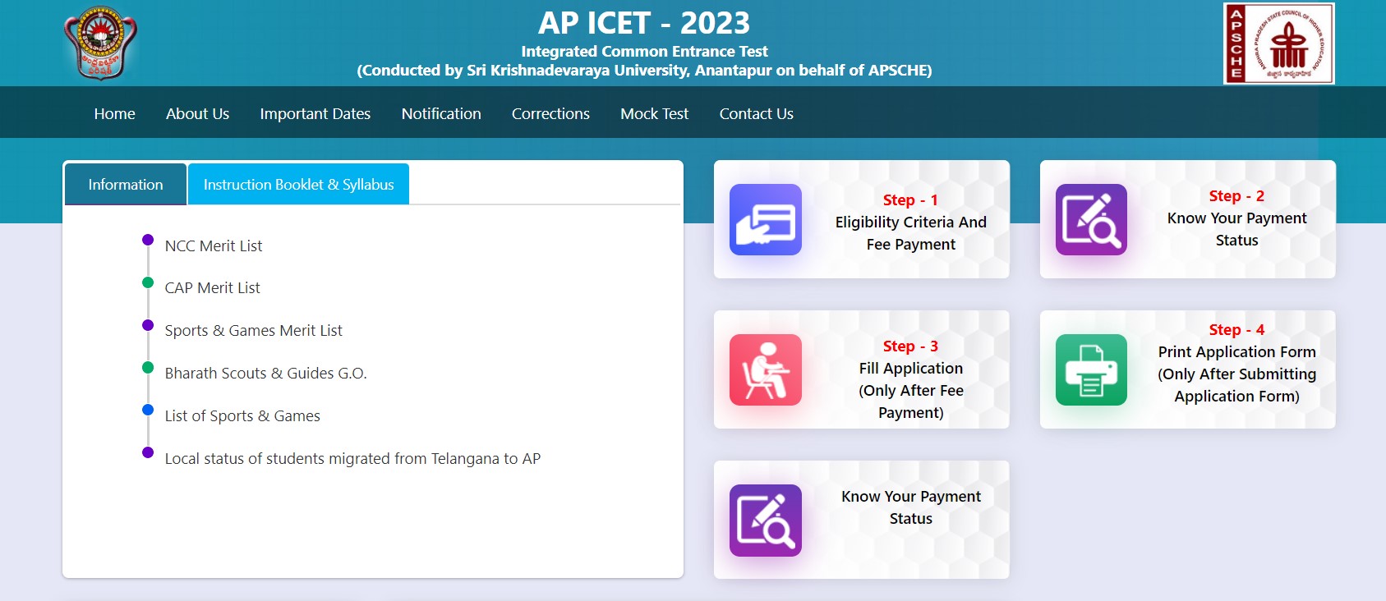Open the Home menu item
Screen dimensions: 1386x601
pos(114,113)
